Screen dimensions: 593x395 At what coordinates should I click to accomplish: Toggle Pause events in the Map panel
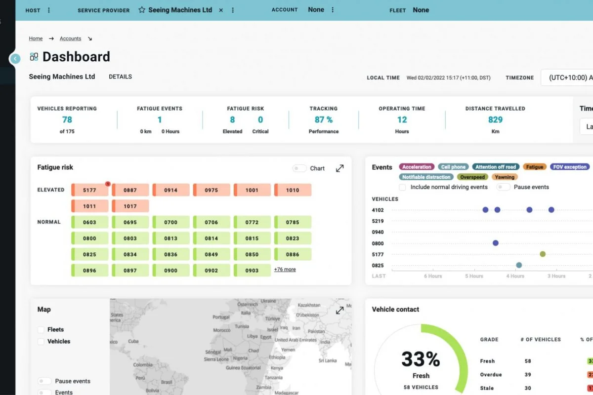pyautogui.click(x=44, y=381)
